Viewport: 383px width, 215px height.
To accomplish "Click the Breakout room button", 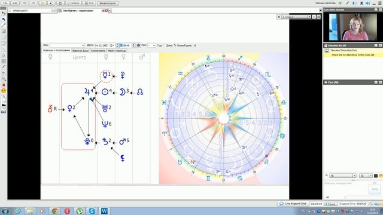I will pos(108,3).
